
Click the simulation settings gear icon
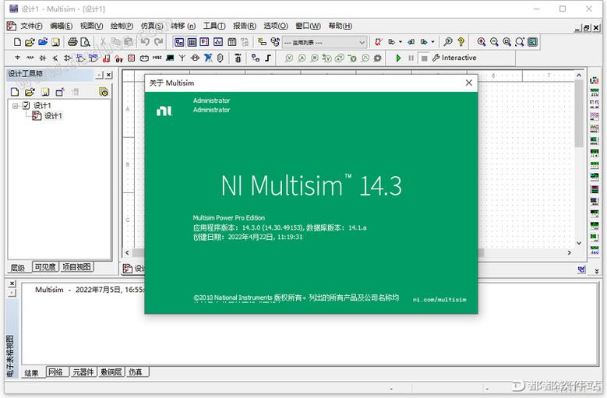[x=377, y=58]
